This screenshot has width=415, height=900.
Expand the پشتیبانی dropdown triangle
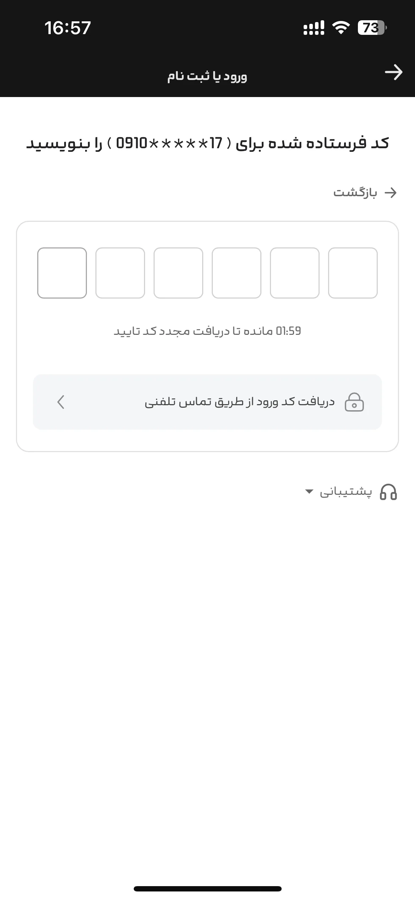click(309, 492)
